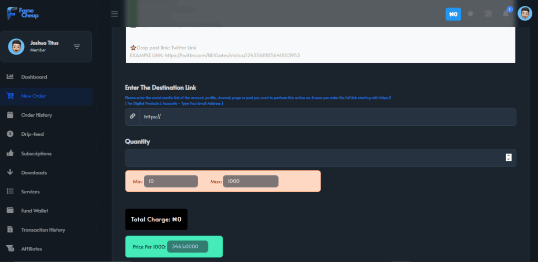This screenshot has width=538, height=262.
Task: Click the top-right user avatar
Action: (x=525, y=14)
